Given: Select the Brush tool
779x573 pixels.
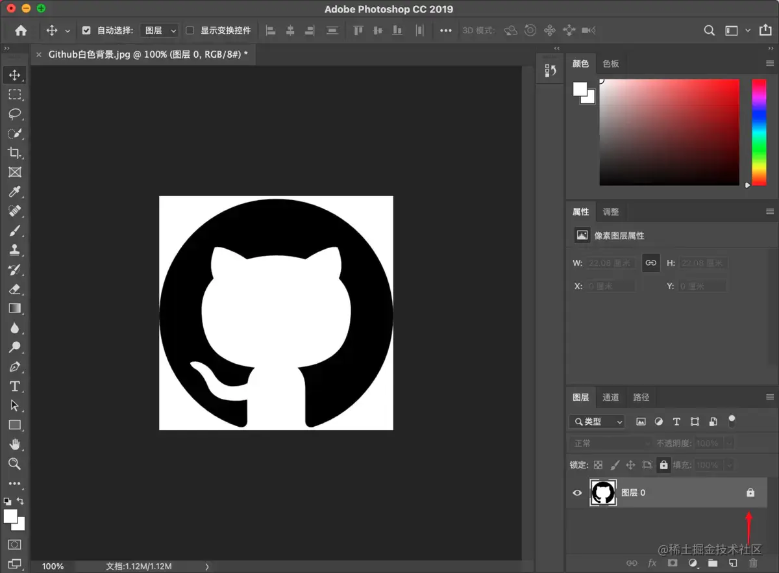Looking at the screenshot, I should click(15, 231).
